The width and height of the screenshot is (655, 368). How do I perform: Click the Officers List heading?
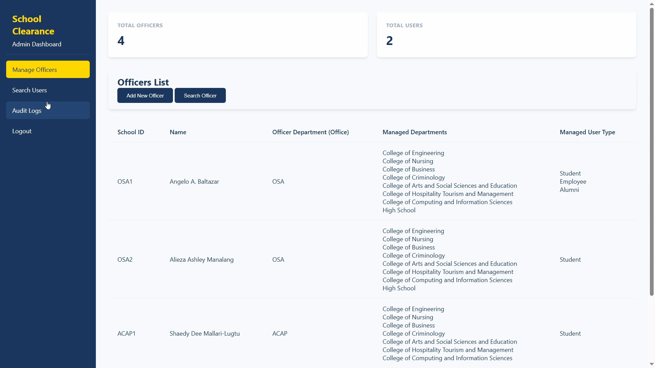point(143,82)
